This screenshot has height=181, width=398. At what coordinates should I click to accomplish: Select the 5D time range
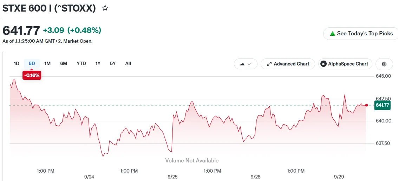[x=32, y=63]
